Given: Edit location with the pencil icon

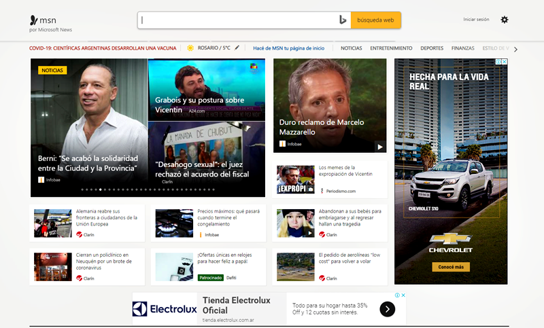Looking at the screenshot, I should pos(237,48).
